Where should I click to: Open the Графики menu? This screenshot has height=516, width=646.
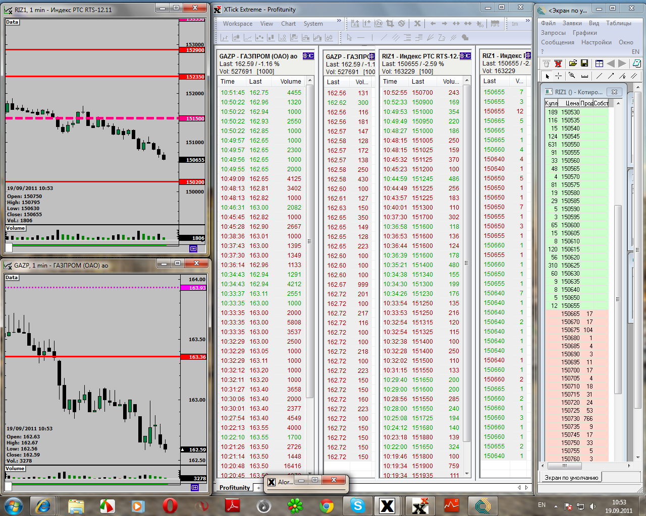(585, 33)
